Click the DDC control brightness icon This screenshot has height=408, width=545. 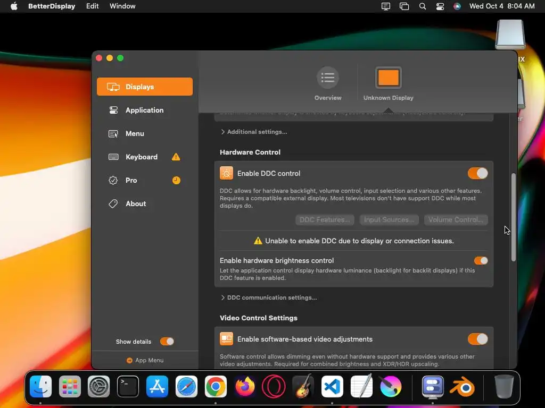tap(226, 173)
